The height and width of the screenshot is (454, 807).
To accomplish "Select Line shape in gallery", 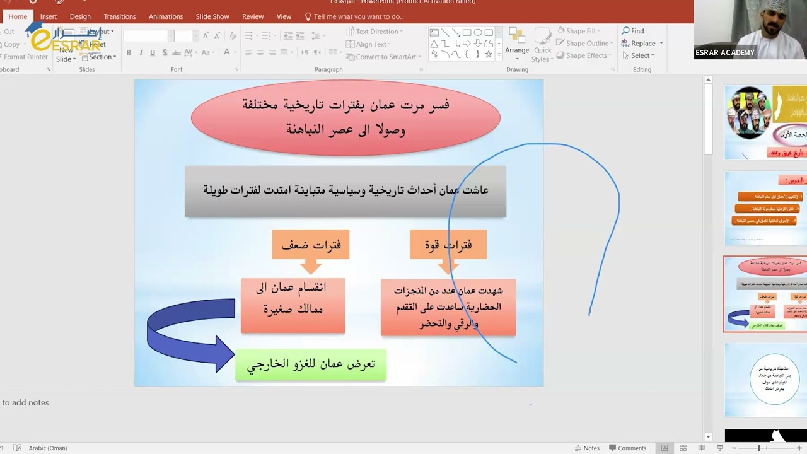I will tap(445, 32).
